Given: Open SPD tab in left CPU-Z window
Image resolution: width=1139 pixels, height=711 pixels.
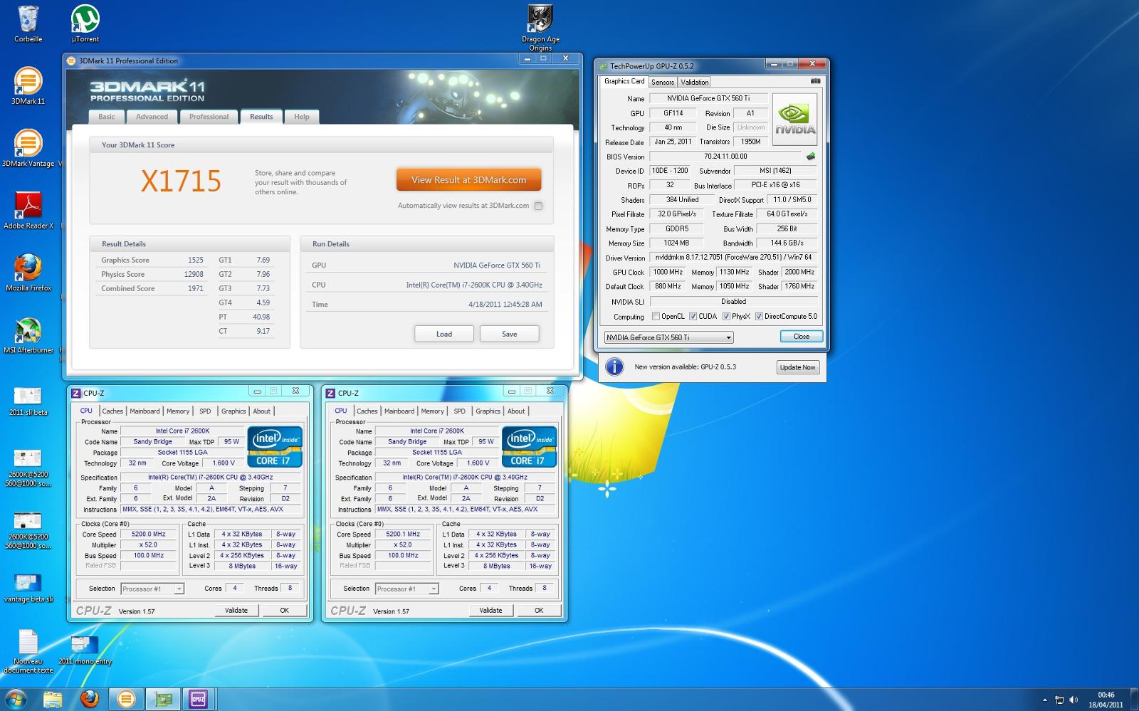Looking at the screenshot, I should [x=205, y=411].
